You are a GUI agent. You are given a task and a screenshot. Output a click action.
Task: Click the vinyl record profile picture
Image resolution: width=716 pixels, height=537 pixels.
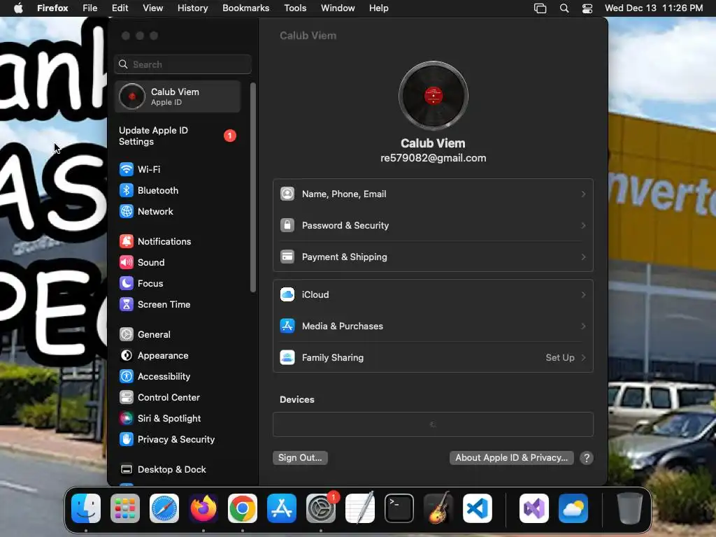pyautogui.click(x=434, y=96)
